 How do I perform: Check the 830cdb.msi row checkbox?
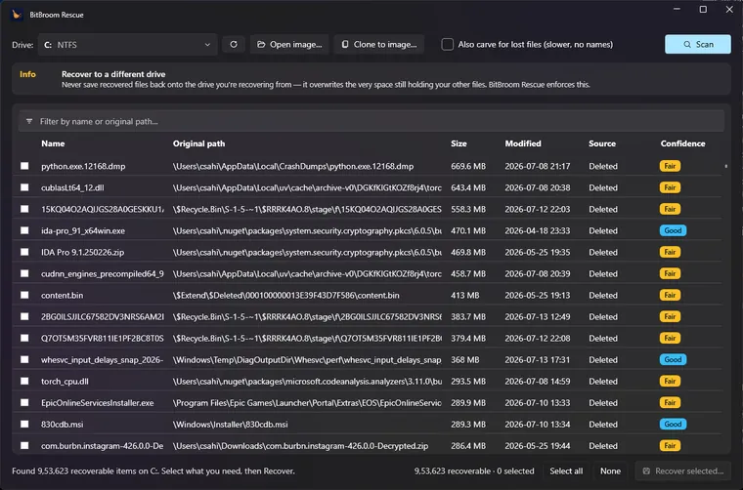(x=24, y=425)
